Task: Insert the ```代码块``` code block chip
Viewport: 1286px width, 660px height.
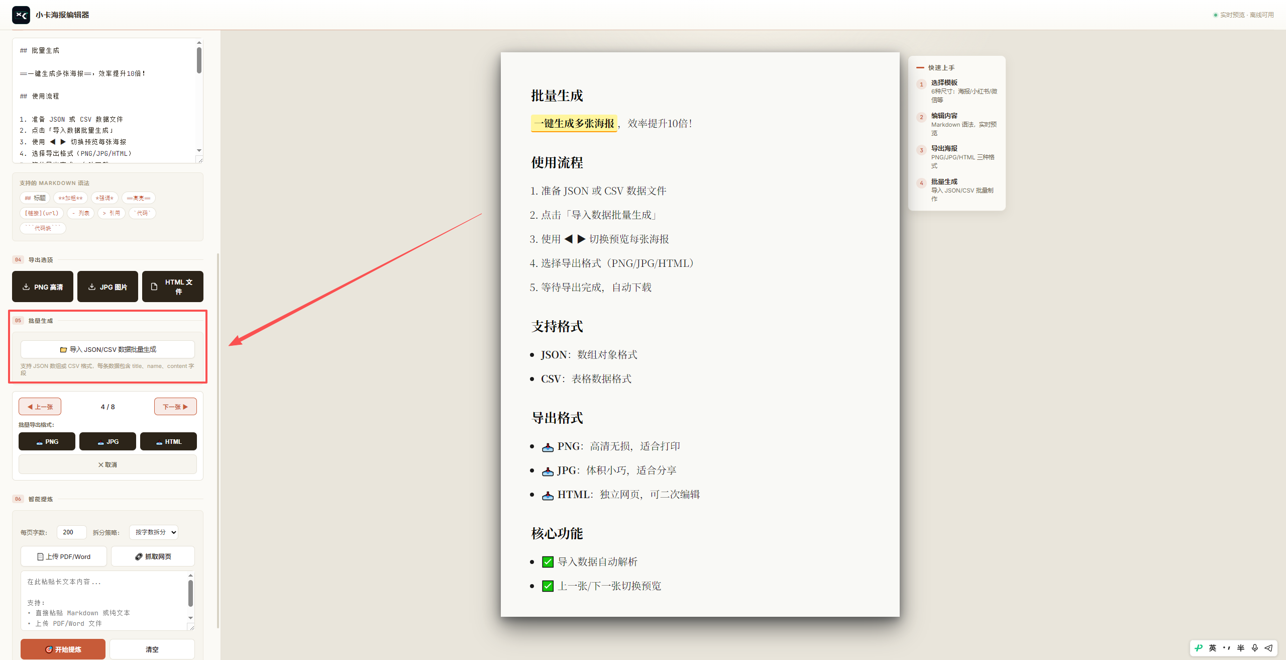Action: click(x=43, y=228)
